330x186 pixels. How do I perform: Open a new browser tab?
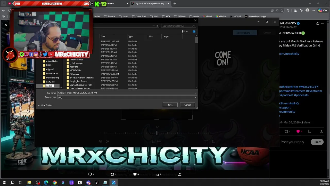[175, 4]
